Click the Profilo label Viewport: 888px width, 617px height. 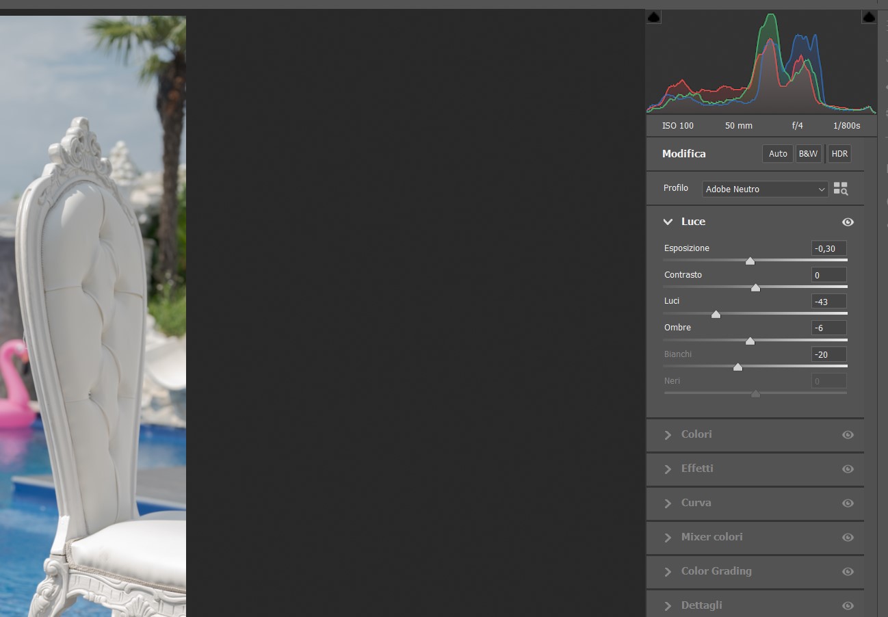(x=676, y=188)
